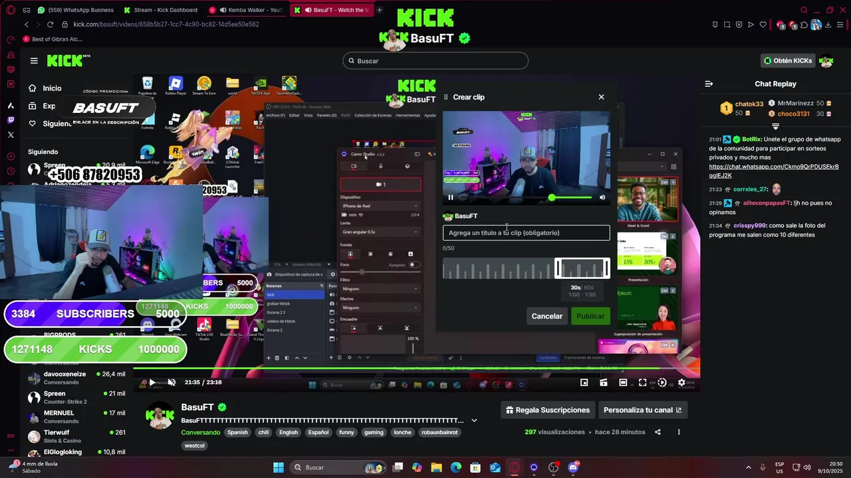
Task: Mute the clip preview speaker icon
Action: coord(602,197)
